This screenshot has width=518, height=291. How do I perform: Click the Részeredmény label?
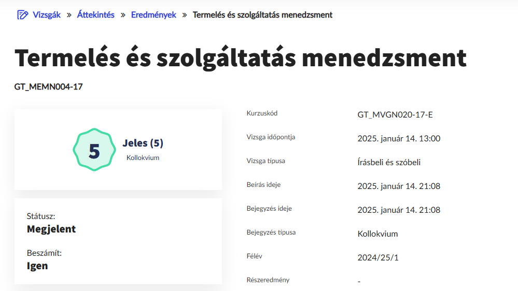(x=268, y=280)
